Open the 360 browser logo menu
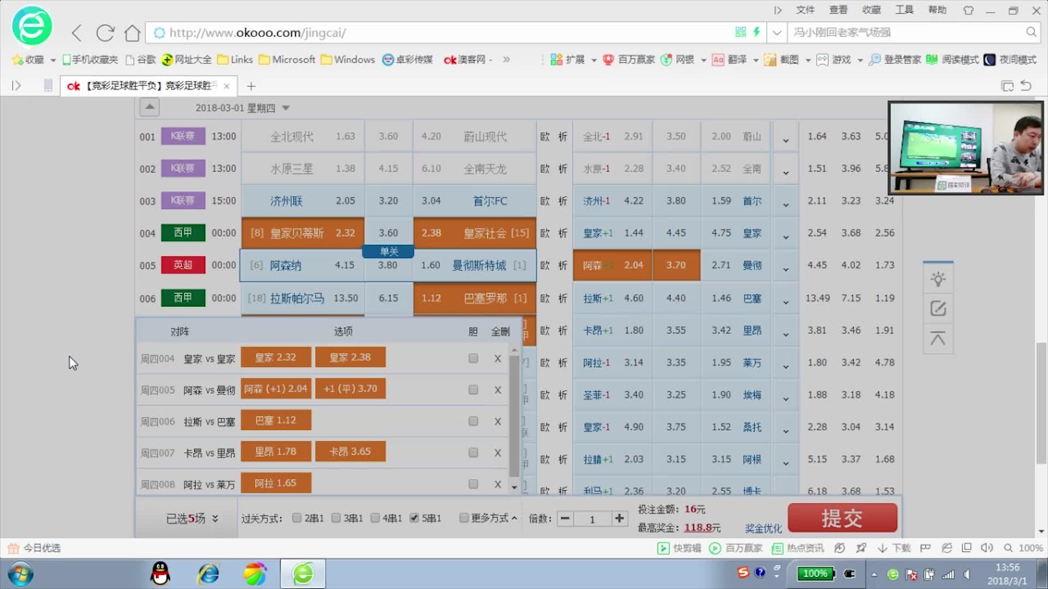The image size is (1048, 589). 32,26
